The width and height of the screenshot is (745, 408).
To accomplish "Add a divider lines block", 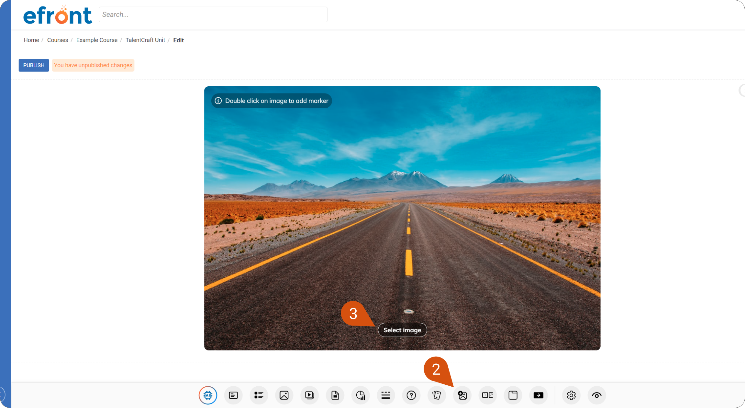I will (386, 395).
